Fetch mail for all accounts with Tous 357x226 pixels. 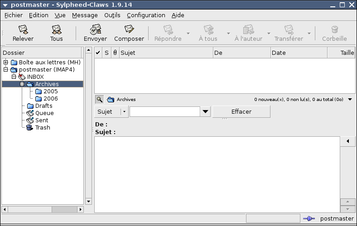click(x=57, y=29)
